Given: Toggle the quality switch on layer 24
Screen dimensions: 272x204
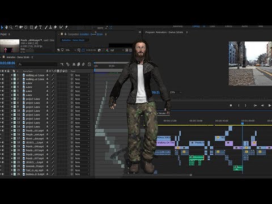Looking at the screenshot, I should [53, 166].
